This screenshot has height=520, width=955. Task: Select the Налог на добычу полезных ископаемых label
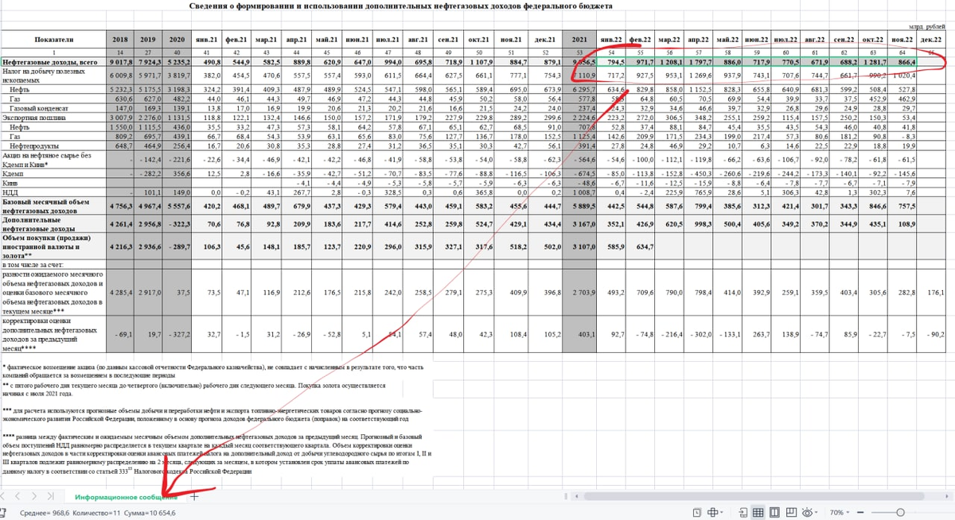pos(53,76)
